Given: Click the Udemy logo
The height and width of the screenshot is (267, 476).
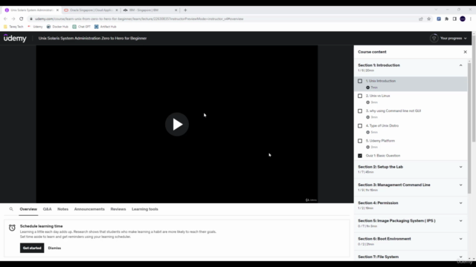Looking at the screenshot, I should 15,38.
